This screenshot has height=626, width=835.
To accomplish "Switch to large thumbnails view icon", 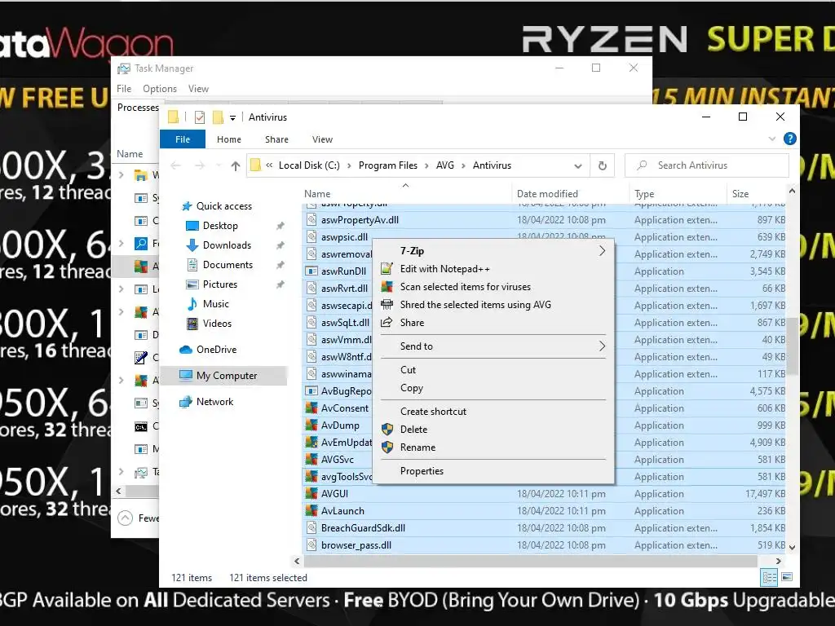I will pyautogui.click(x=787, y=578).
